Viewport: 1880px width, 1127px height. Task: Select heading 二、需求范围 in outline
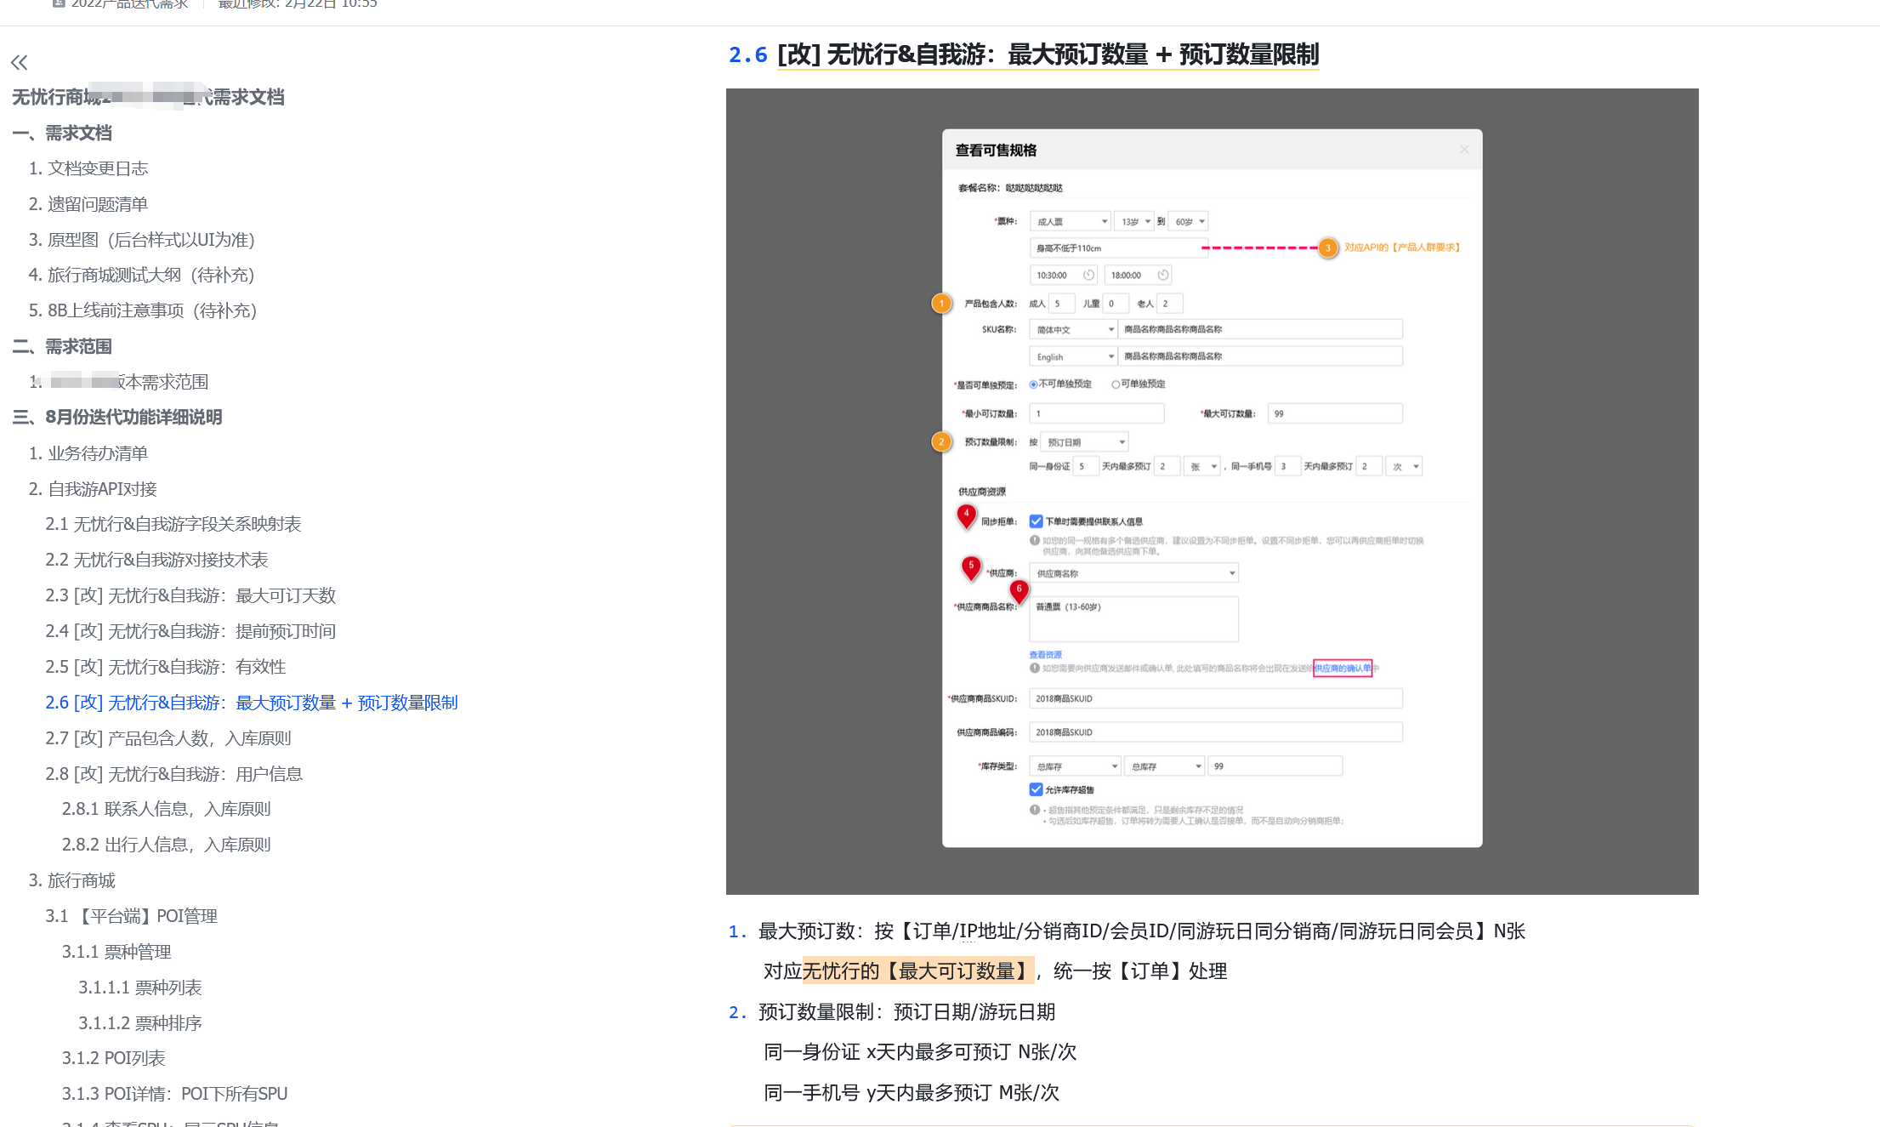(x=62, y=346)
